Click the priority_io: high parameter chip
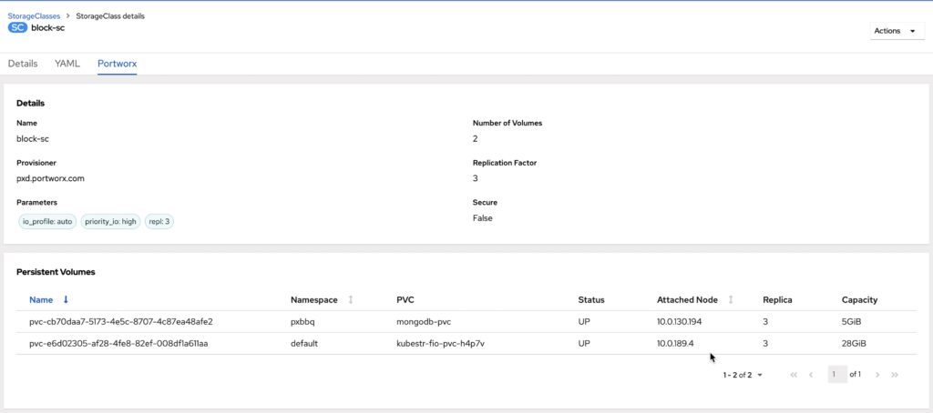This screenshot has width=933, height=413. [x=110, y=222]
